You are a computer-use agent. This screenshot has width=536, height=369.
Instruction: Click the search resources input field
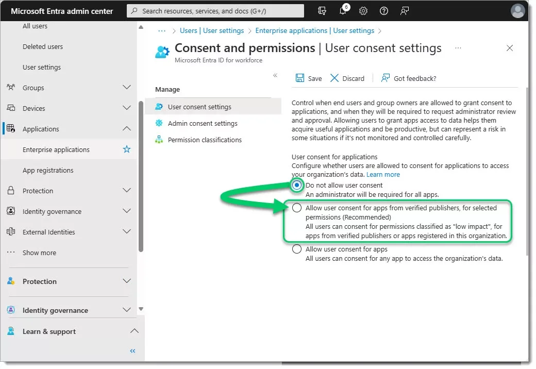coord(215,11)
